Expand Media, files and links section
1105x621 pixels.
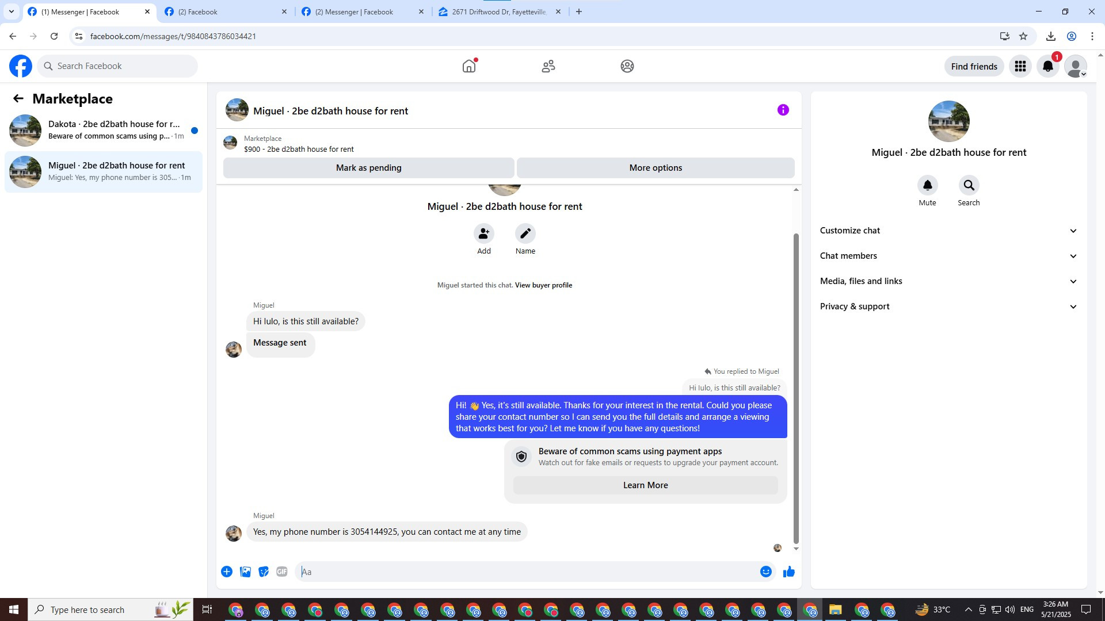948,281
